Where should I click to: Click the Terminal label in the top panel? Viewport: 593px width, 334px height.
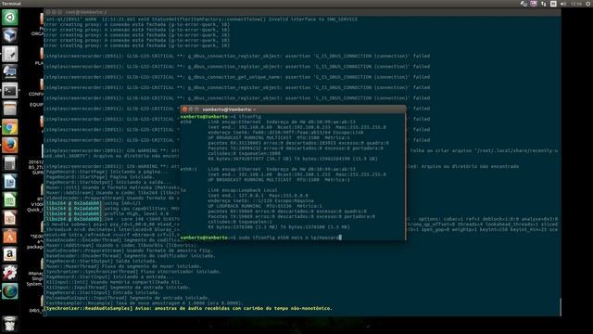(x=11, y=4)
